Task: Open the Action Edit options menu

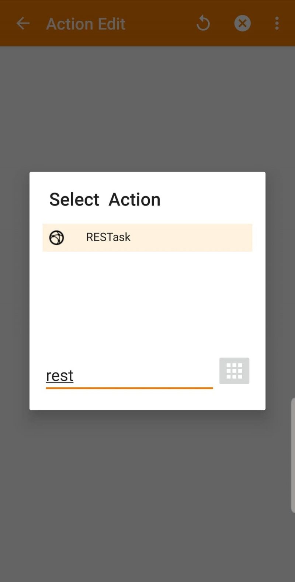Action: (x=277, y=23)
